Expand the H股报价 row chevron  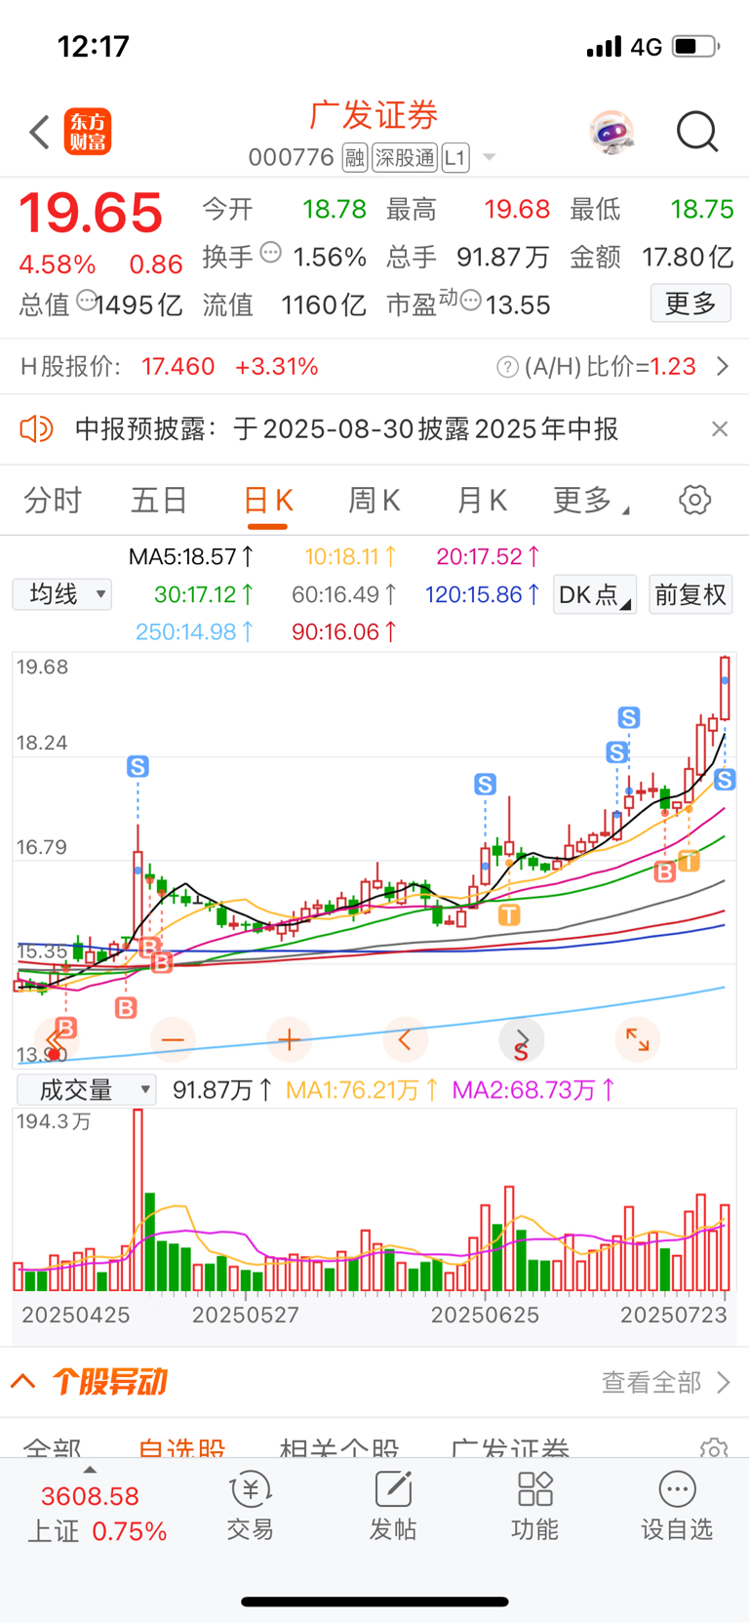(x=723, y=367)
